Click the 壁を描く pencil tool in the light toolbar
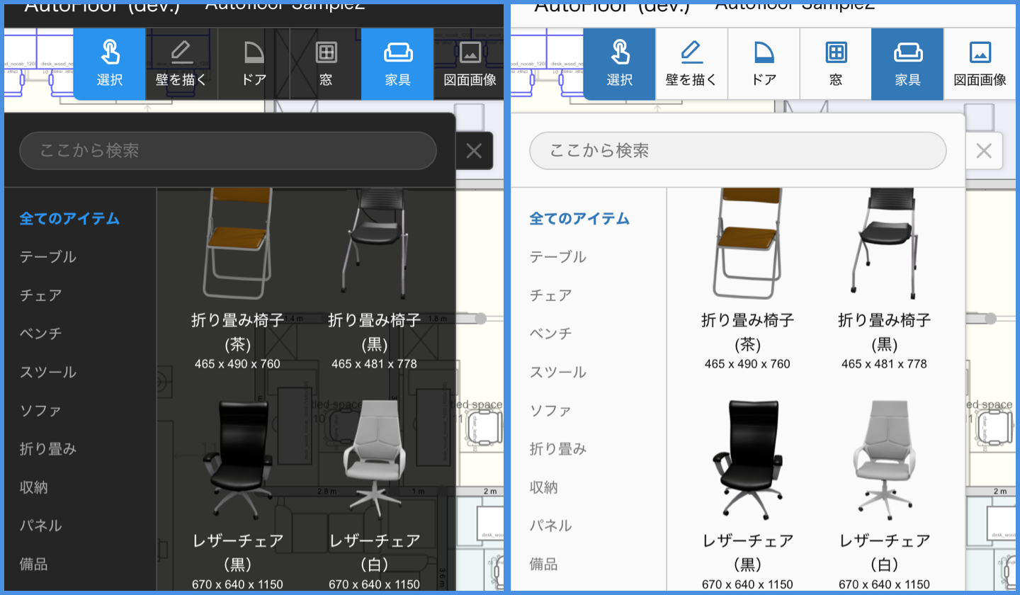The width and height of the screenshot is (1020, 595). point(691,64)
